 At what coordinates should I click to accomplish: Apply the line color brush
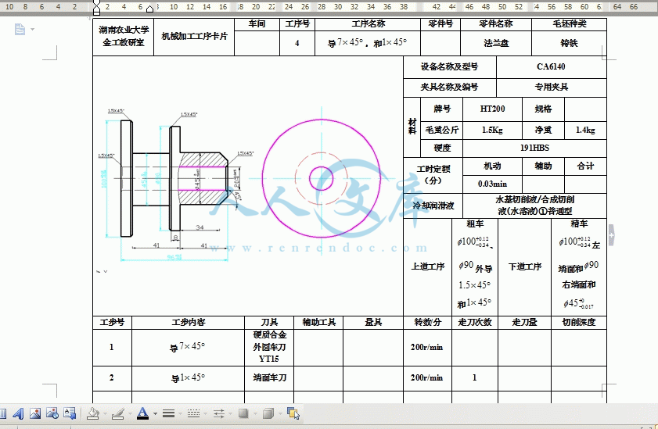click(118, 413)
